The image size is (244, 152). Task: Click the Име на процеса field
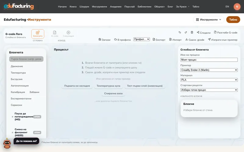[209, 60]
